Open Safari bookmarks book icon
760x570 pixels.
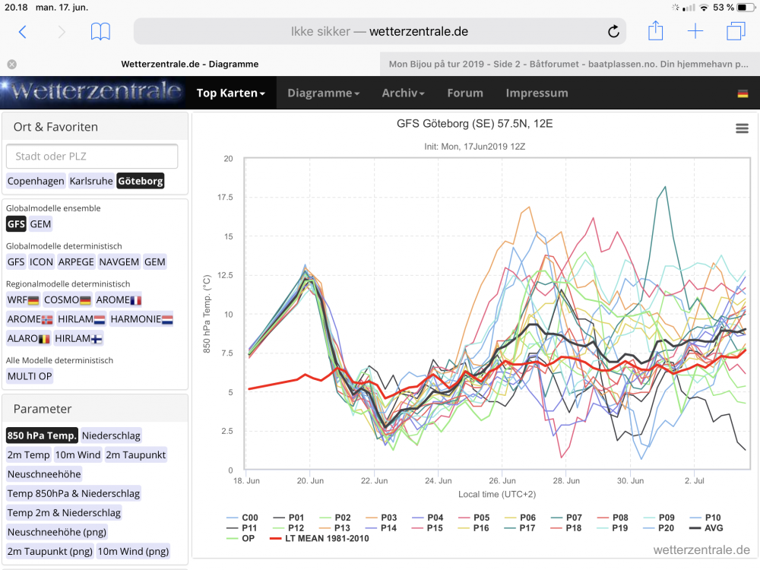tap(100, 31)
